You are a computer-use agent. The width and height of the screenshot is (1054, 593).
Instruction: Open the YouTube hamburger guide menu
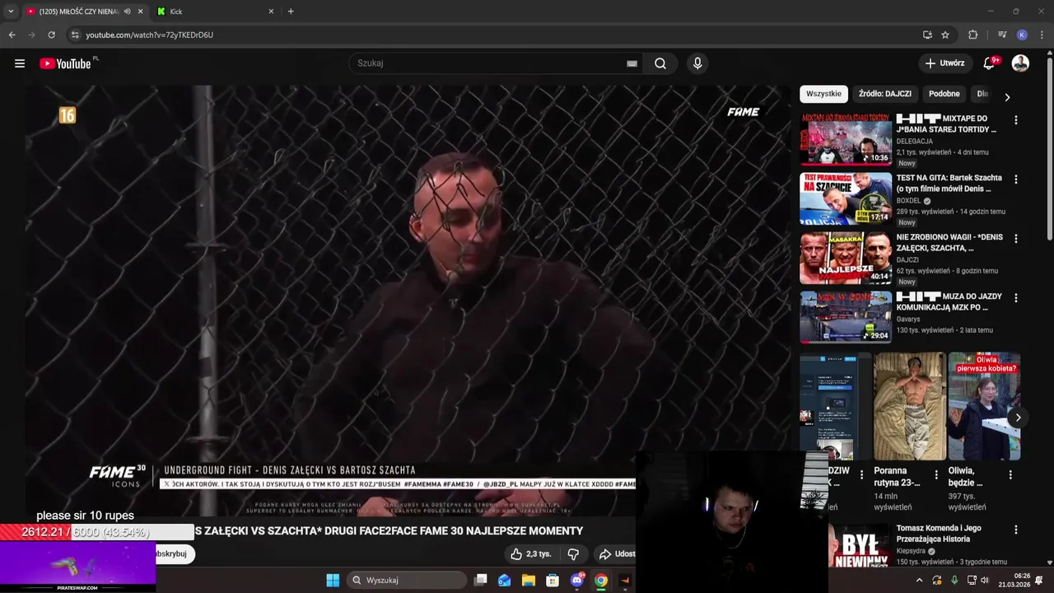click(x=20, y=63)
